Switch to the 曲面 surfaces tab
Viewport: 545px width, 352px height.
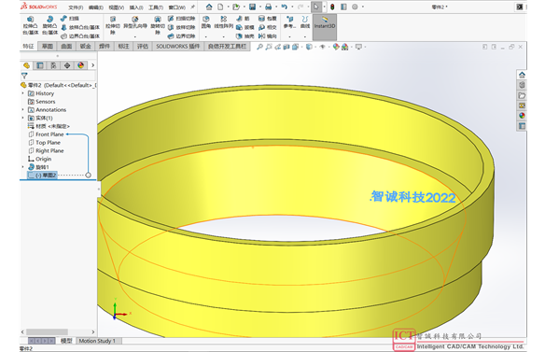pos(66,47)
